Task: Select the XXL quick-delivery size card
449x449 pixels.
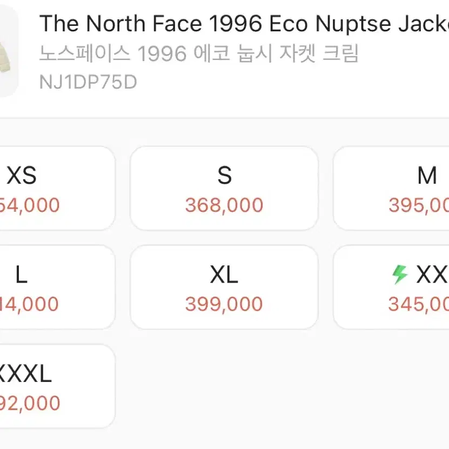Action: [391, 287]
